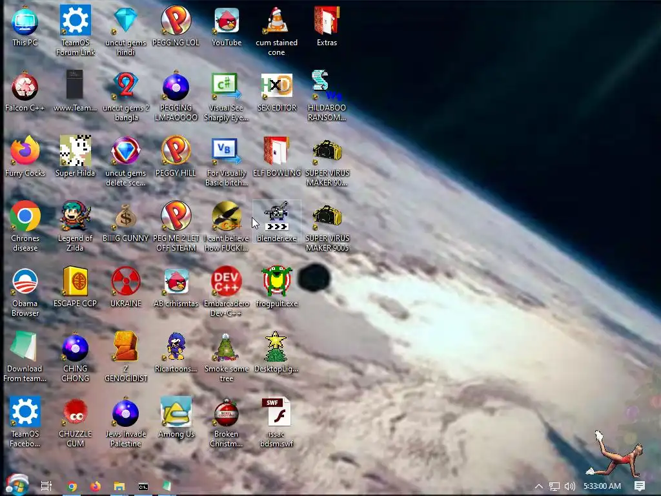The height and width of the screenshot is (496, 661).
Task: Select the SWF Flash file icon
Action: click(276, 411)
